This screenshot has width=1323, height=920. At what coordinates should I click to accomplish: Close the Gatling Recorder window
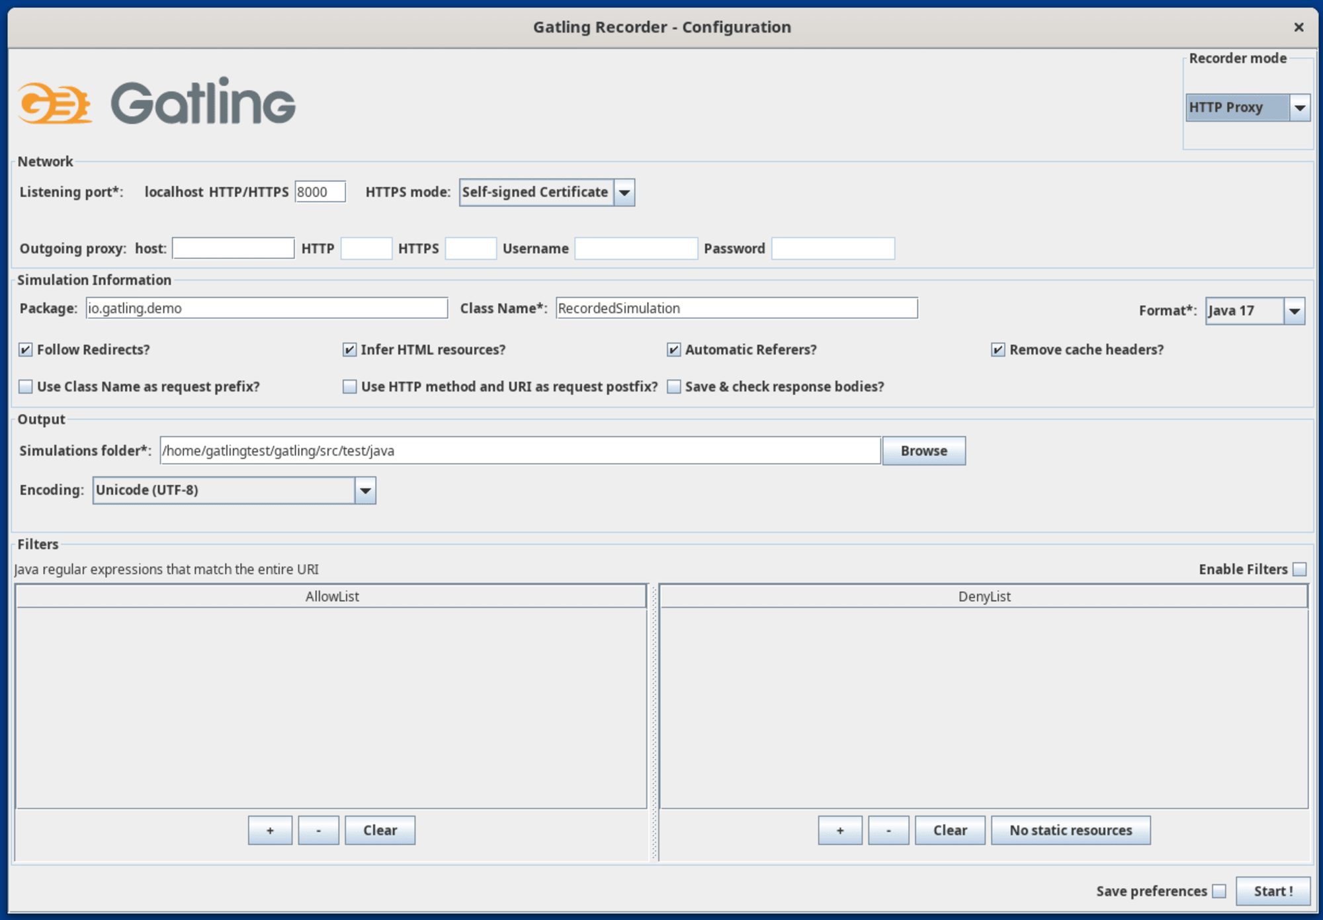pyautogui.click(x=1299, y=27)
